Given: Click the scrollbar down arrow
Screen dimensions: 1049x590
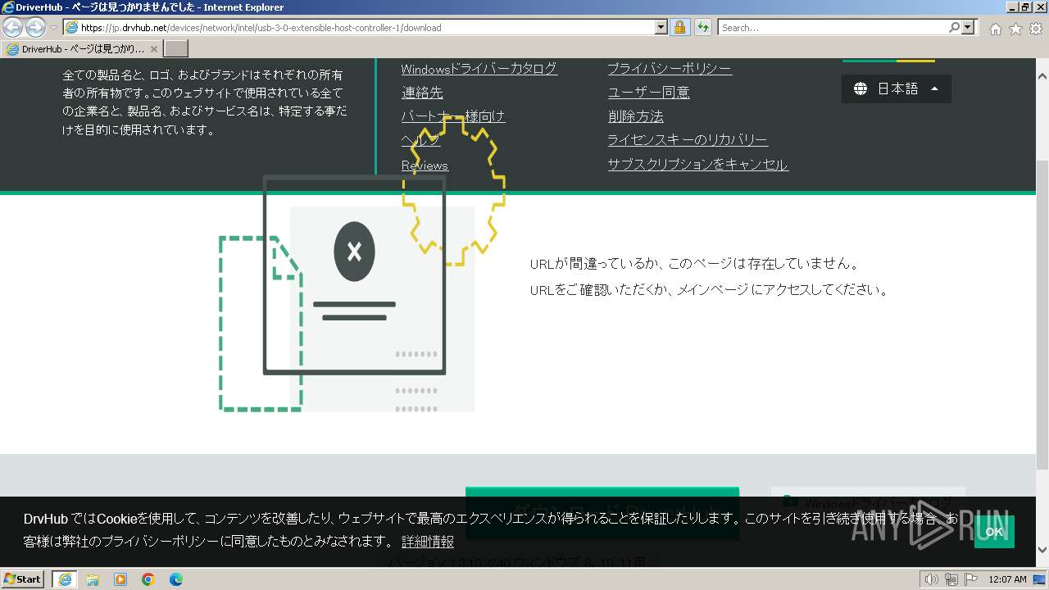Looking at the screenshot, I should (1042, 550).
